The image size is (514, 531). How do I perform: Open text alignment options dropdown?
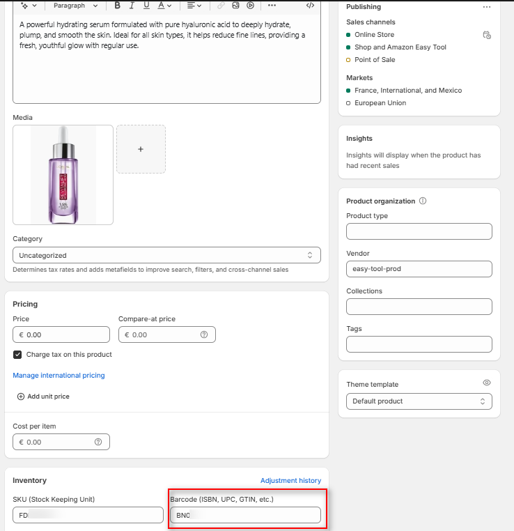click(194, 6)
